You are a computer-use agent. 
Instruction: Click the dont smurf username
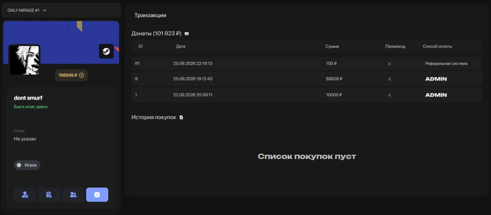click(x=28, y=98)
